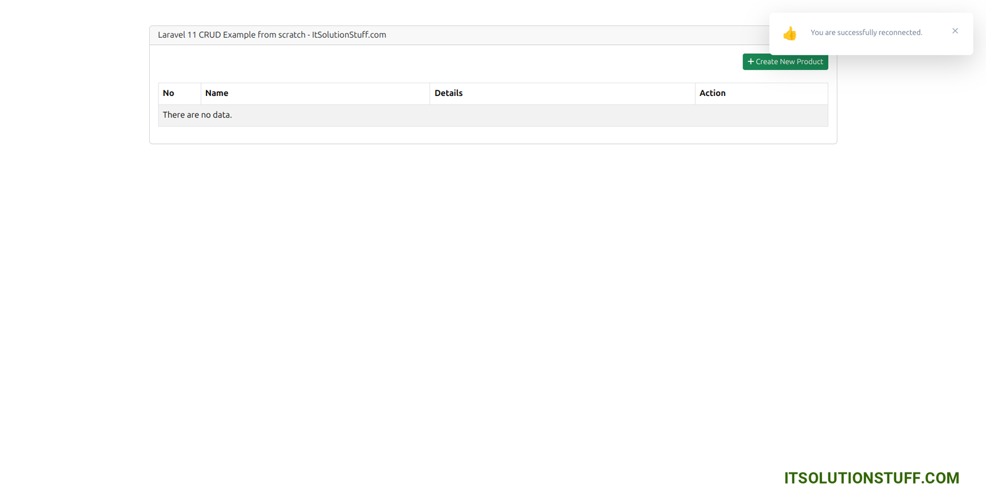Select the No column header

point(168,94)
